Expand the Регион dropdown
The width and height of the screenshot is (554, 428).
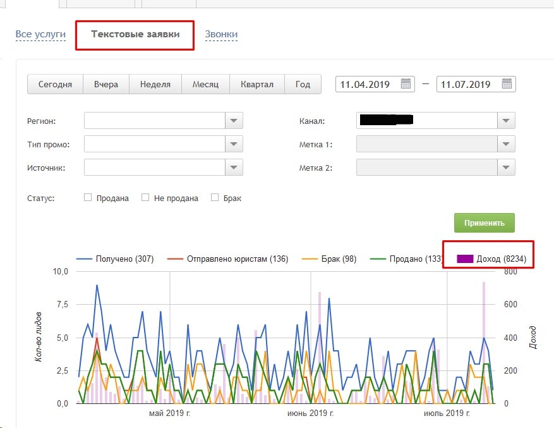(234, 121)
